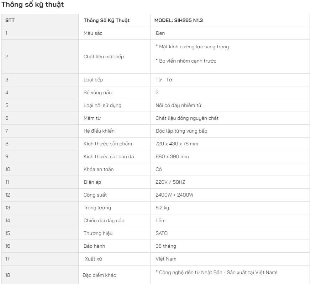
Task: Click the '2400W + 2400W' power value
Action: coord(174,195)
